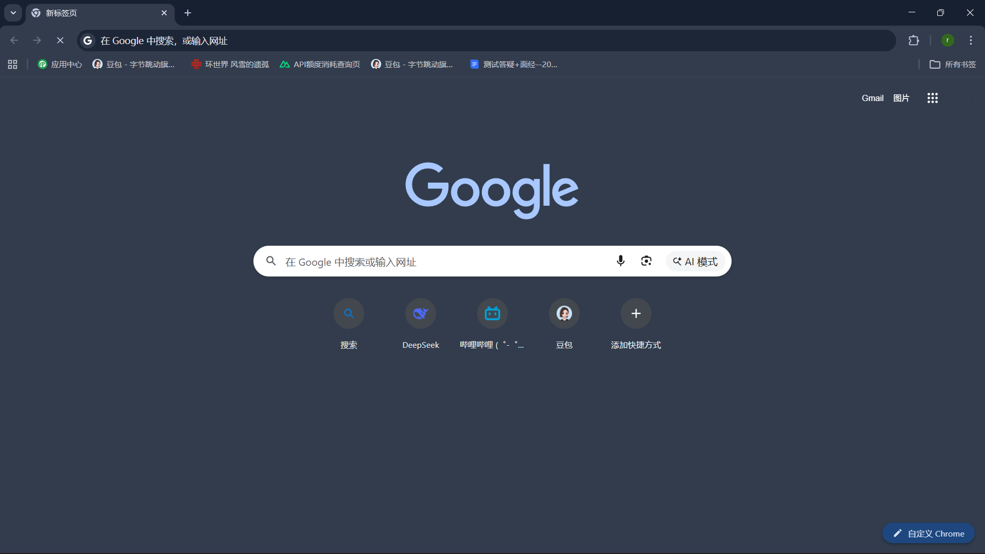
Task: Click the voice search microphone icon
Action: (x=620, y=261)
